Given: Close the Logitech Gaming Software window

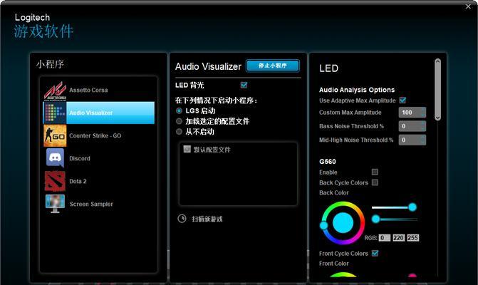Looking at the screenshot, I should [468, 6].
